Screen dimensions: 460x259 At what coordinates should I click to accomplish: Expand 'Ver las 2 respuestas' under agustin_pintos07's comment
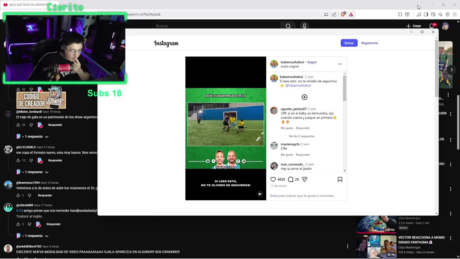click(x=302, y=136)
